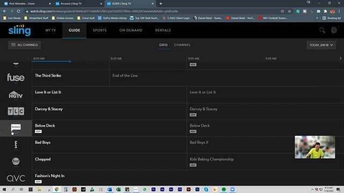Viewport: 344px width, 193px height.
Task: Open the ON DEMAND section
Action: click(x=131, y=30)
